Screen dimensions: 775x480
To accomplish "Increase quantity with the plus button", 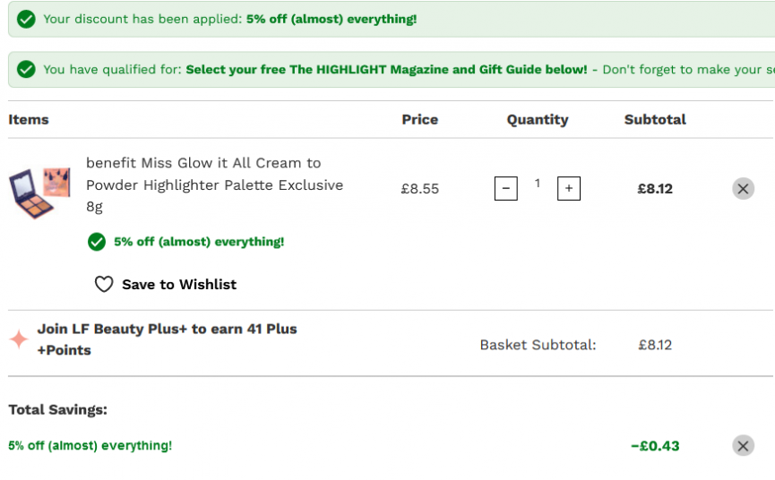I will [x=568, y=189].
